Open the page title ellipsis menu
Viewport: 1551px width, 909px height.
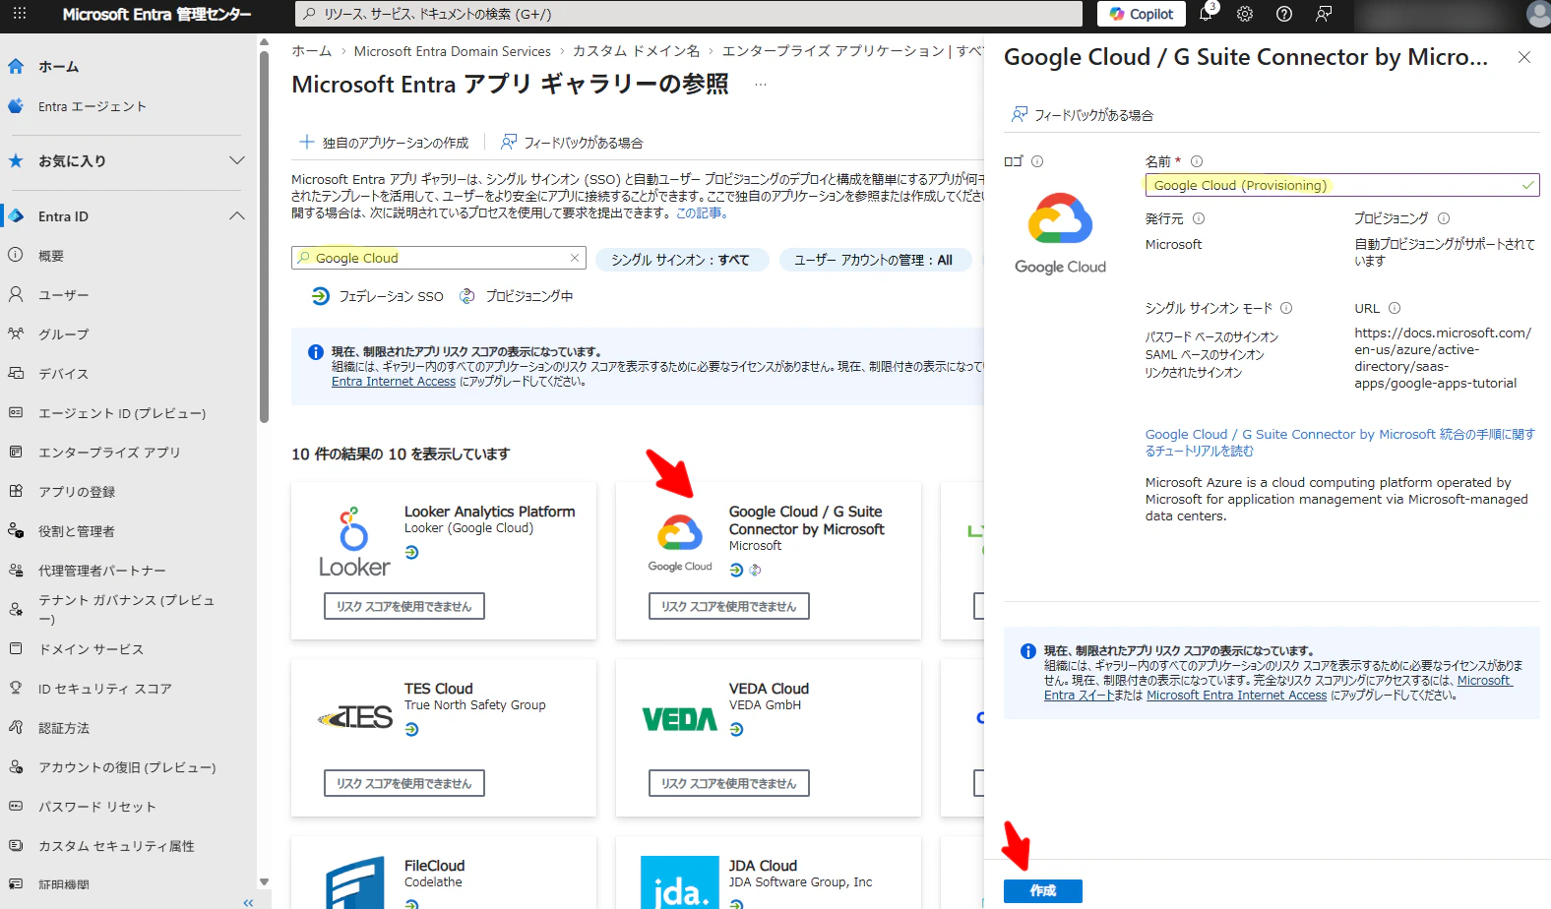point(760,85)
